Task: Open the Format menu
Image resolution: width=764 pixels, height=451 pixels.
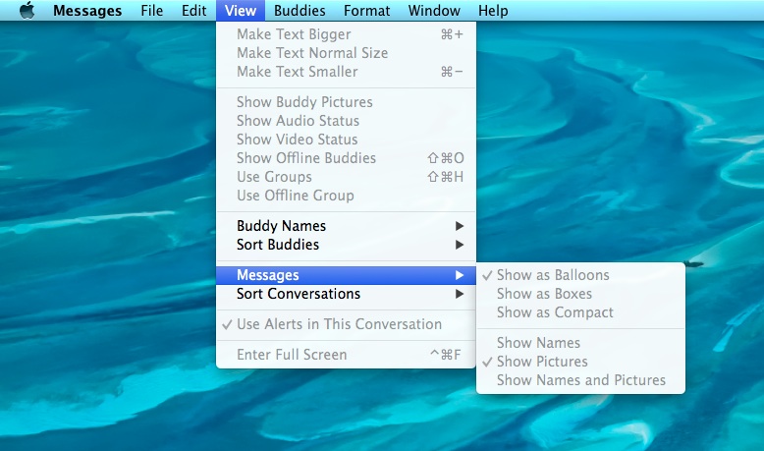Action: 366,10
